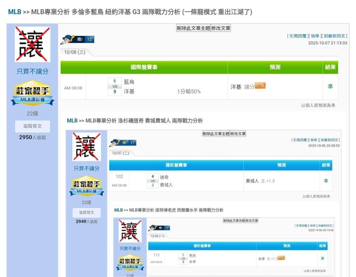Click 刪除此文章主題 button in 道奇 費城人 post
The width and height of the screenshot is (356, 277).
216,134
